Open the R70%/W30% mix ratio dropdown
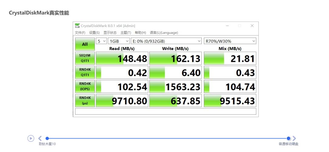This screenshot has height=152, width=329. (x=230, y=41)
